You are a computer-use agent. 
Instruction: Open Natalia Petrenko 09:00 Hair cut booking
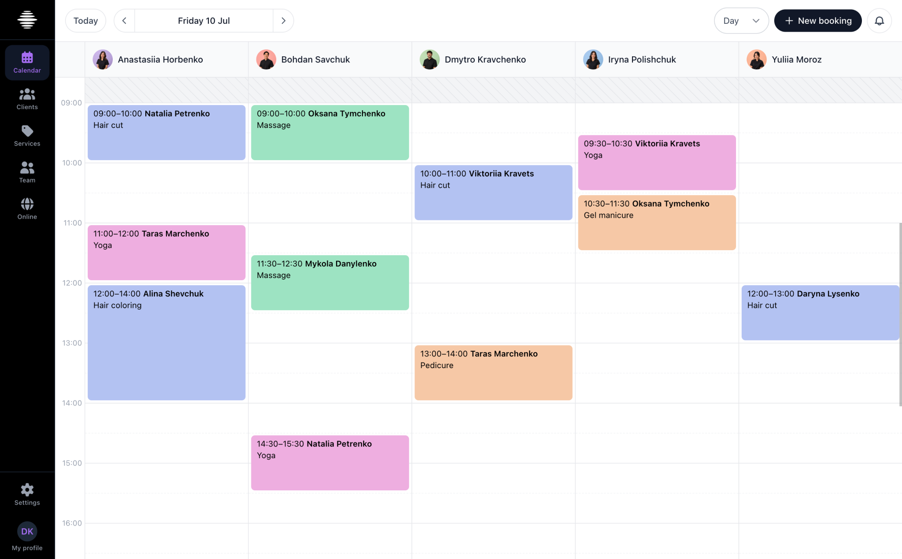(166, 132)
